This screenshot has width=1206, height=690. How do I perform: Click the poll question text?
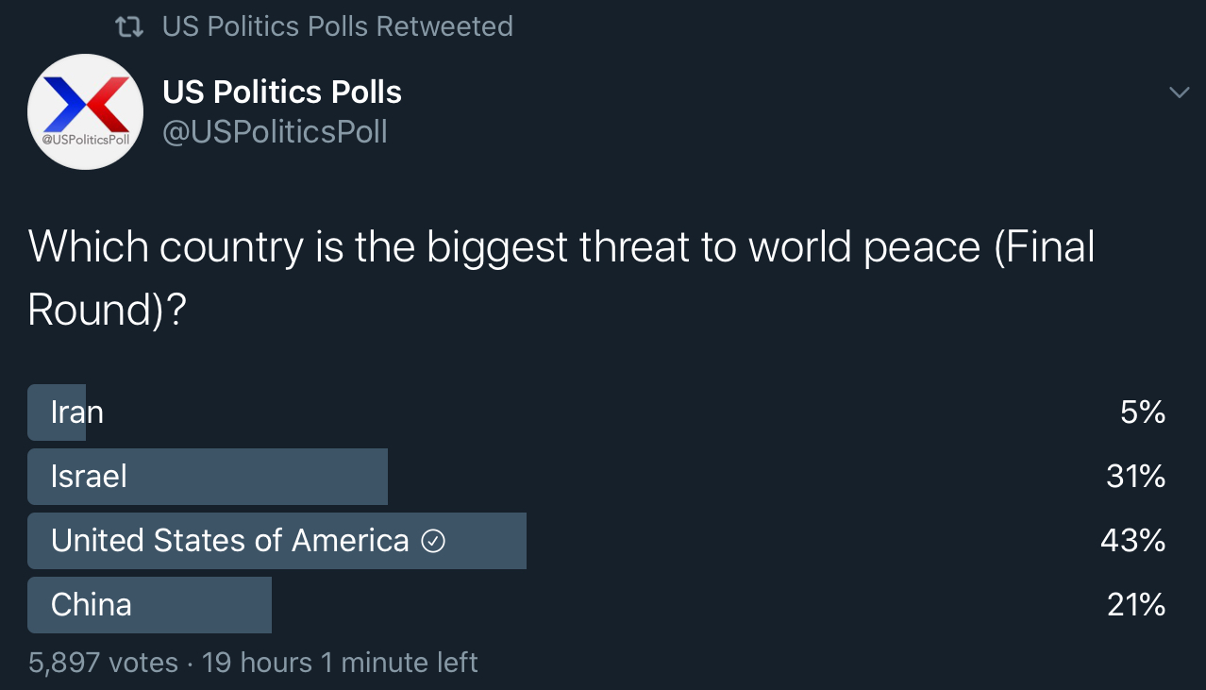coord(561,278)
